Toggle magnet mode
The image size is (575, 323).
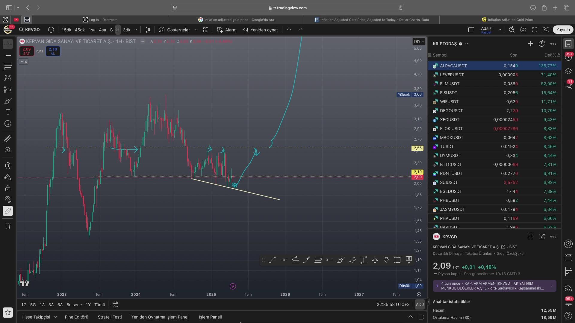pyautogui.click(x=8, y=166)
